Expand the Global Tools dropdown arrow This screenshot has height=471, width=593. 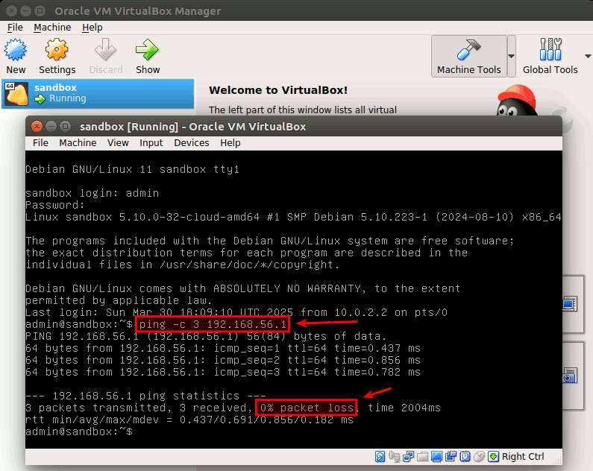tap(588, 57)
